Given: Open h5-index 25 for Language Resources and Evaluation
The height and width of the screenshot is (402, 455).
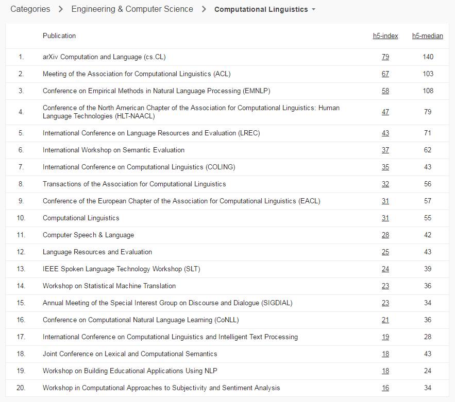Looking at the screenshot, I should point(385,252).
